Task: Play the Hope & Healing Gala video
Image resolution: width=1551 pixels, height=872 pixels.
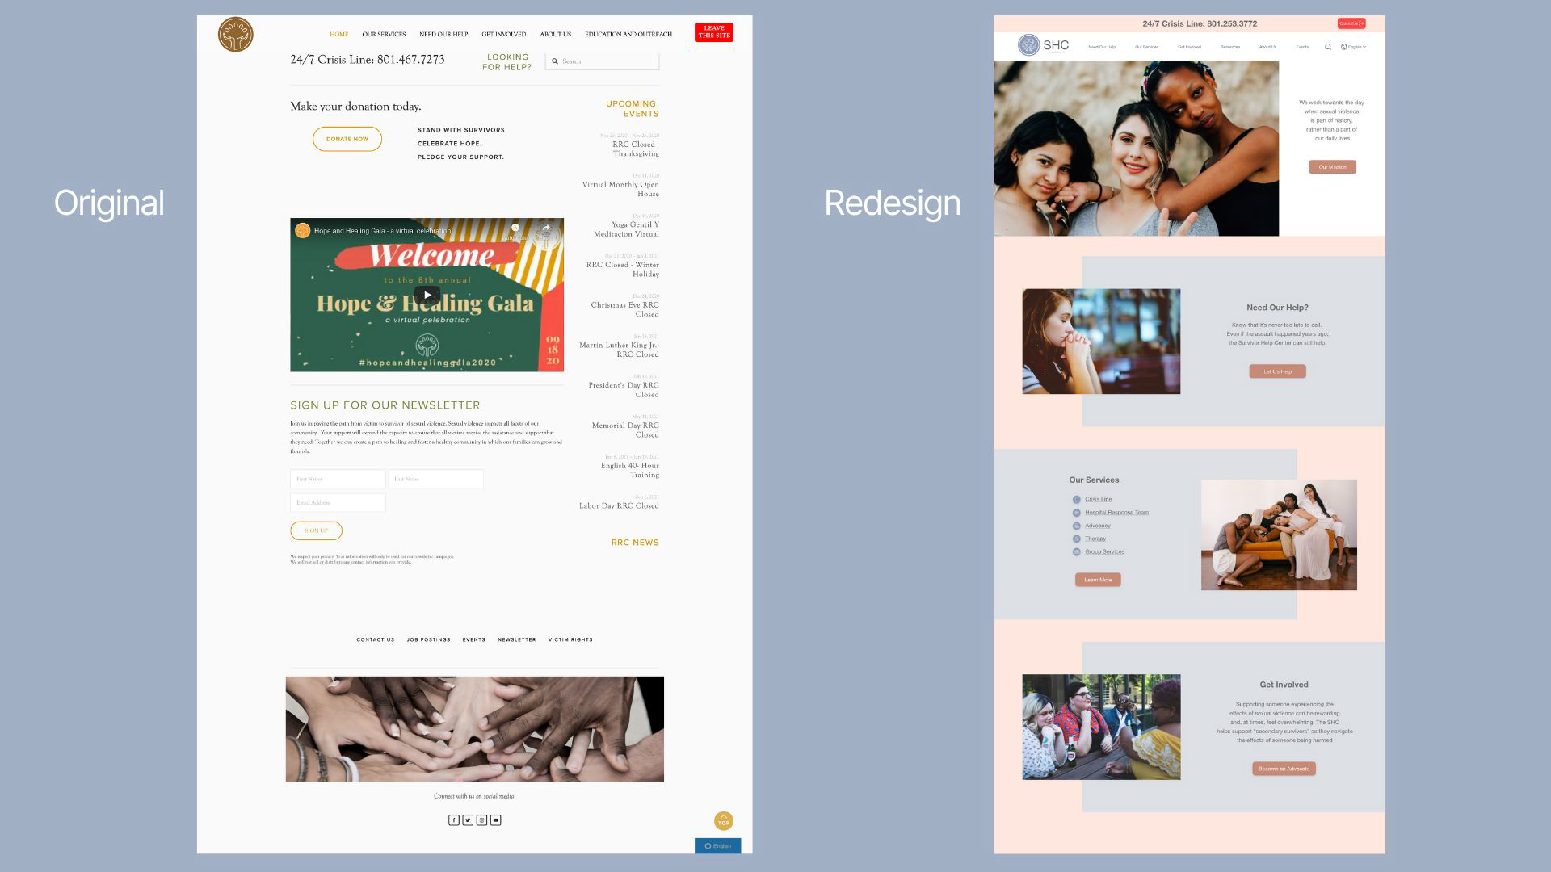Action: pyautogui.click(x=427, y=295)
